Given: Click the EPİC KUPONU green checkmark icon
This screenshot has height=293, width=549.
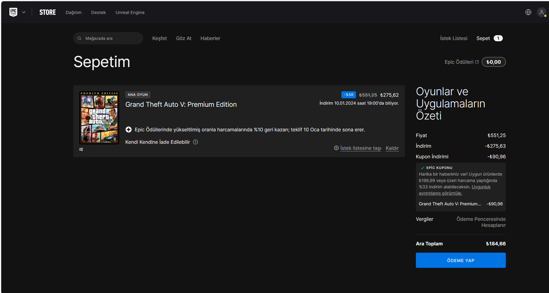Looking at the screenshot, I should [x=423, y=168].
